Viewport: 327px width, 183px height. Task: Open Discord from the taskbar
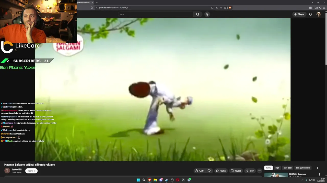click(x=161, y=180)
